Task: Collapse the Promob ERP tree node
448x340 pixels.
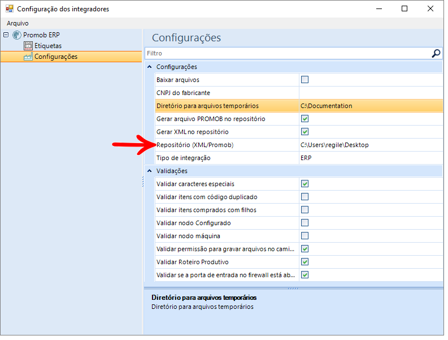Action: [x=6, y=35]
